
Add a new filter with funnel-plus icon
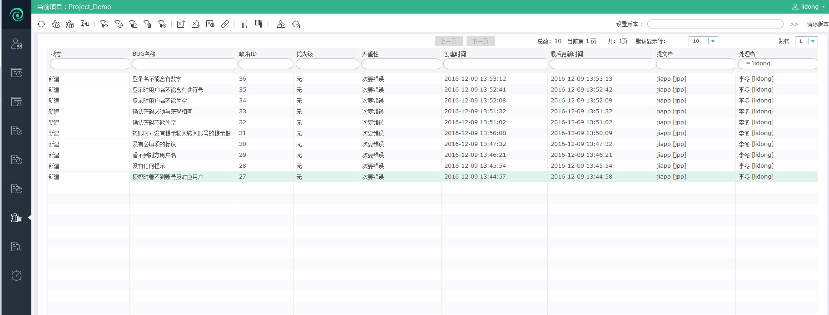(x=119, y=24)
